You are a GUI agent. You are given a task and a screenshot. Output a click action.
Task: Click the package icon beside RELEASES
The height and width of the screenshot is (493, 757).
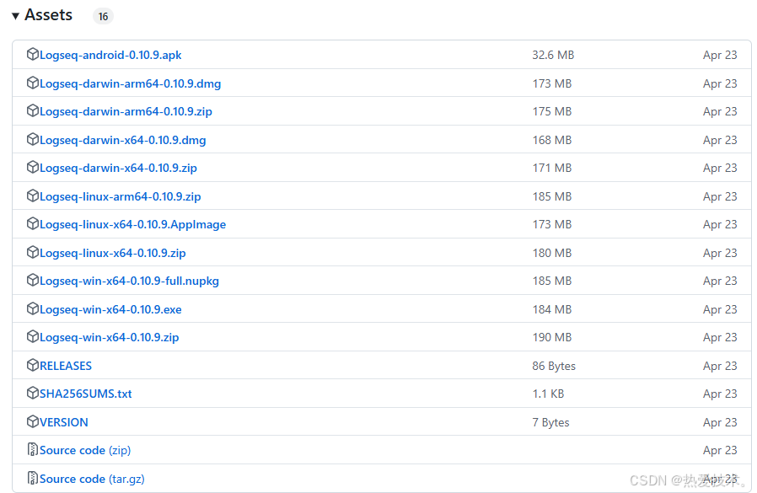pyautogui.click(x=32, y=365)
